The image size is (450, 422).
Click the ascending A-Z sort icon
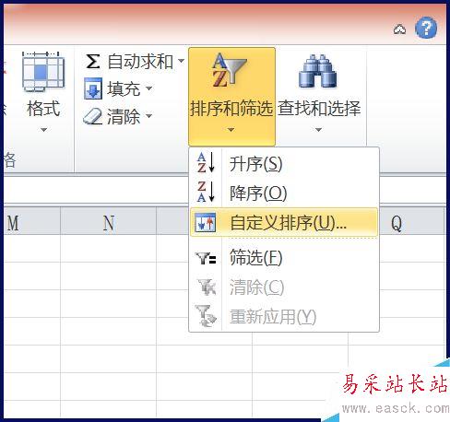pos(206,163)
